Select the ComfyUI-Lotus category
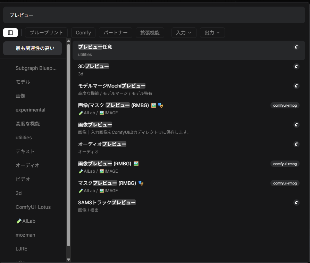 click(x=32, y=207)
